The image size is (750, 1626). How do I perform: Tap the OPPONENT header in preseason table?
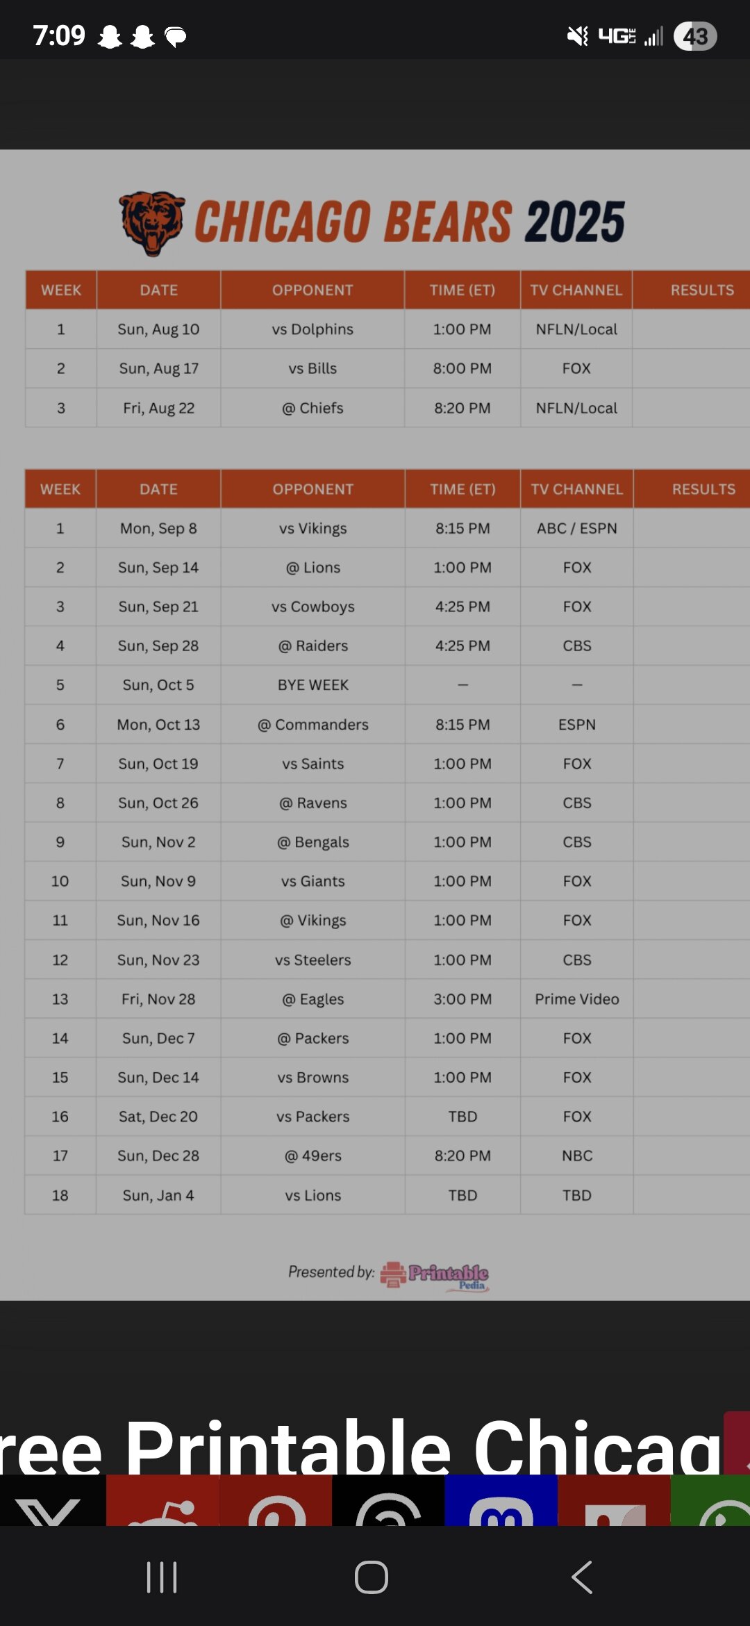point(312,290)
